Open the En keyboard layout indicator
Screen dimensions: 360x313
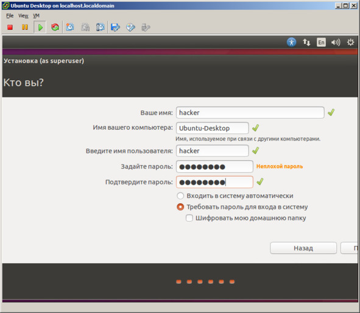[321, 42]
